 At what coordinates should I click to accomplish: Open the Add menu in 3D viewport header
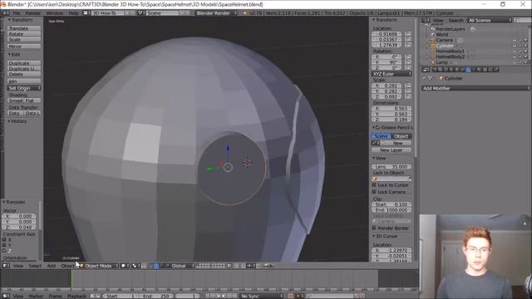(x=52, y=266)
